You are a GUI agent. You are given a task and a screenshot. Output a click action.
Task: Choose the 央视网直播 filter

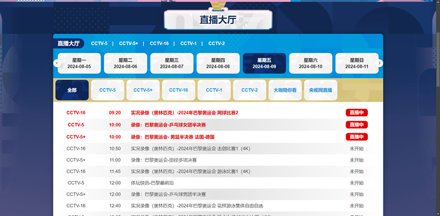(320, 90)
